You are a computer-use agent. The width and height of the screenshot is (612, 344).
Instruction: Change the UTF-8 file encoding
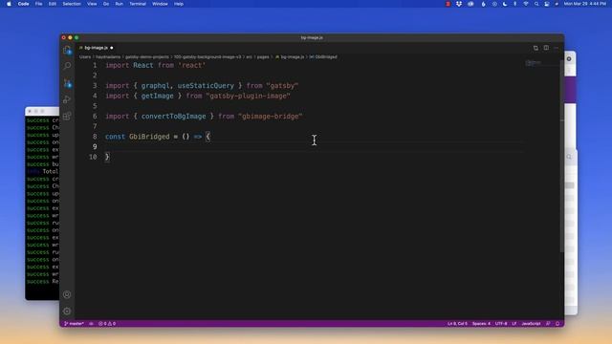(501, 324)
